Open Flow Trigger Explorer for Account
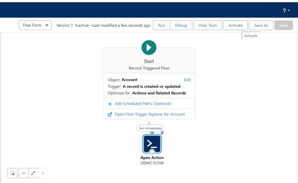The image size is (298, 183). (149, 114)
